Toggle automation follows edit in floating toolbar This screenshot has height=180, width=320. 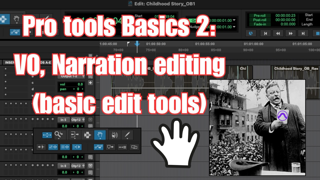[98, 147]
